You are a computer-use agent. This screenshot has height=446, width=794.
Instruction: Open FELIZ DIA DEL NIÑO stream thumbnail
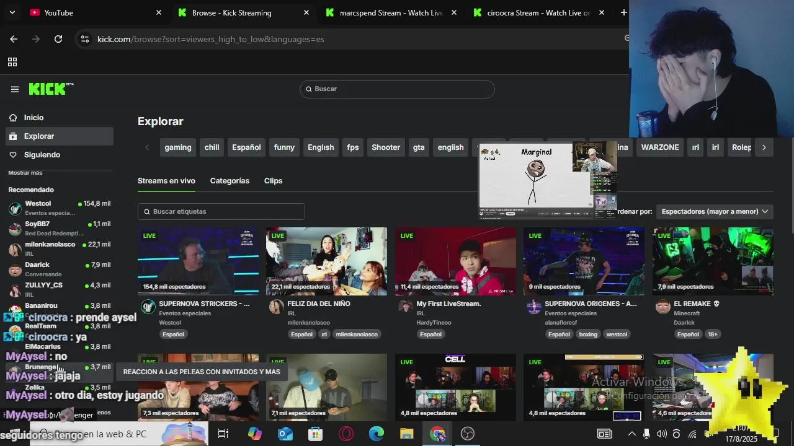(x=327, y=261)
